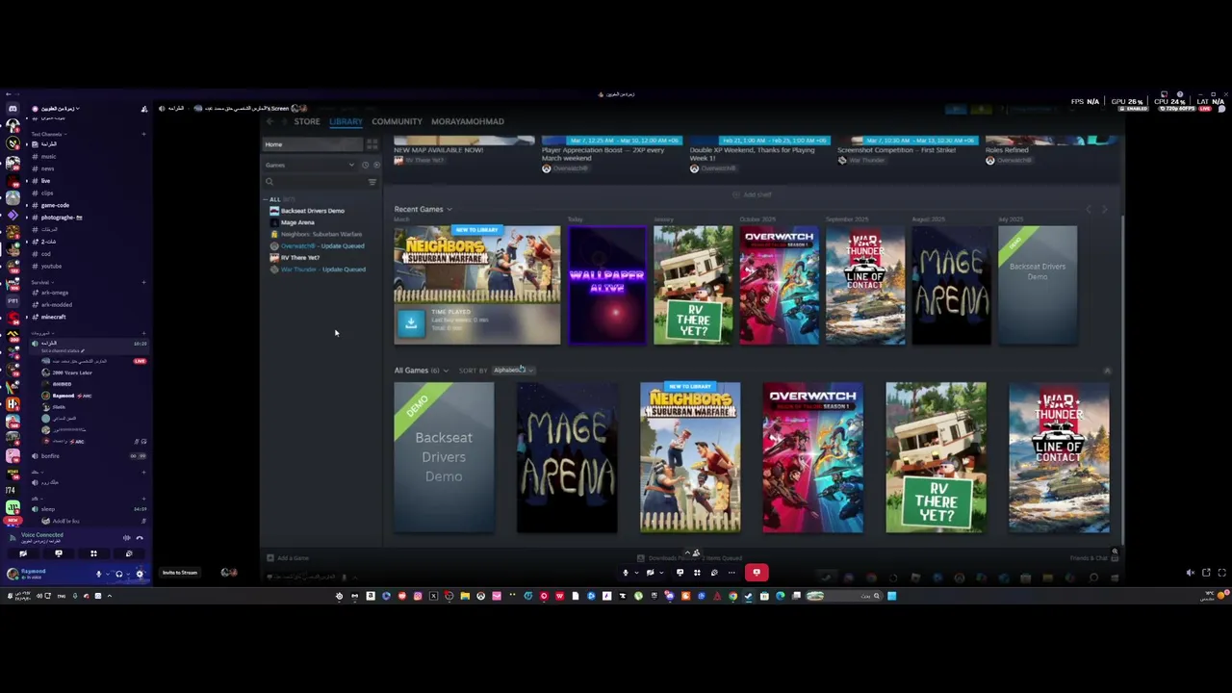Open the MORAYAMOHMAD profile tab
This screenshot has width=1232, height=693.
[x=467, y=121]
